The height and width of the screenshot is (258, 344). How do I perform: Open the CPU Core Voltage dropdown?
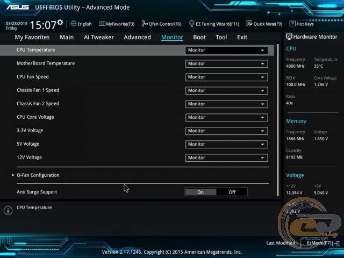(x=226, y=118)
